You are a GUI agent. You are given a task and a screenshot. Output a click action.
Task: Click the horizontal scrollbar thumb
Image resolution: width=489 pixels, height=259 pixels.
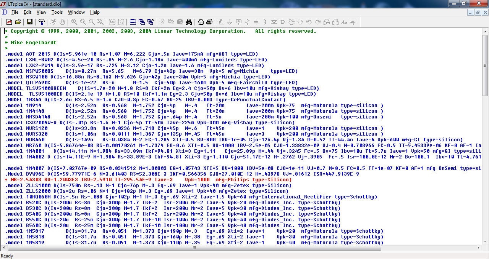coord(194,248)
